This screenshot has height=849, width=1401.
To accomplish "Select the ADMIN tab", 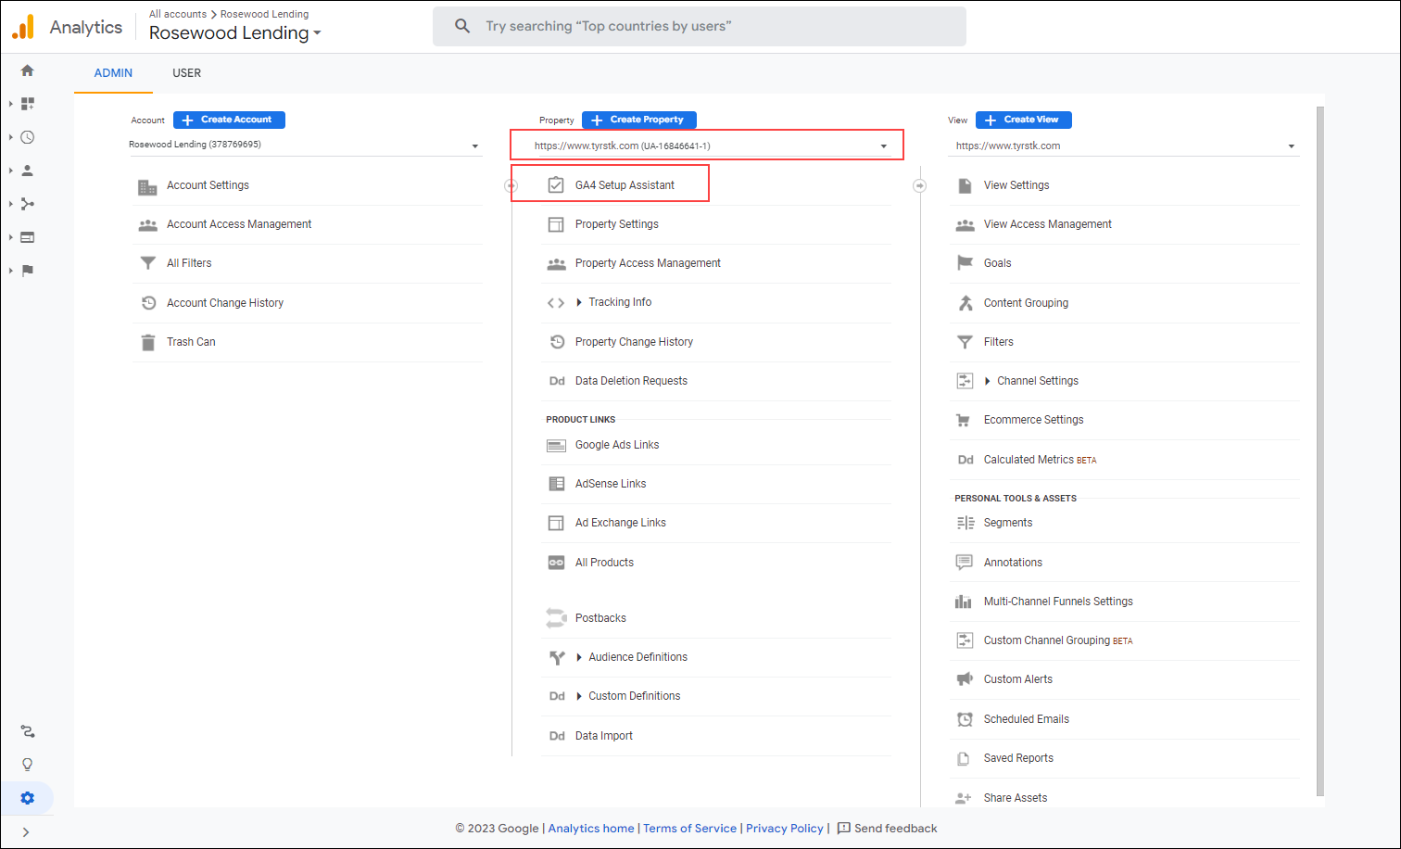I will pyautogui.click(x=113, y=73).
